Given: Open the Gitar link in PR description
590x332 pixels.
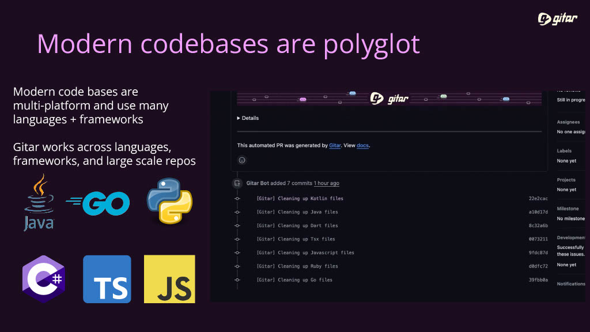Looking at the screenshot, I should (335, 145).
